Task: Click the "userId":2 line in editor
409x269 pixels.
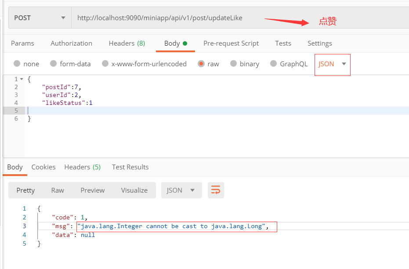Action: click(62, 95)
